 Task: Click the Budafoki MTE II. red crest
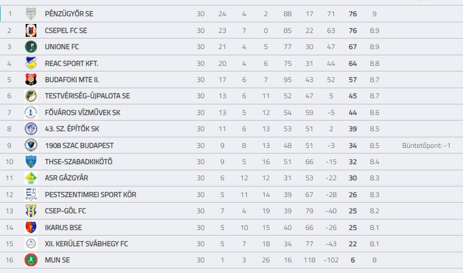coord(31,79)
